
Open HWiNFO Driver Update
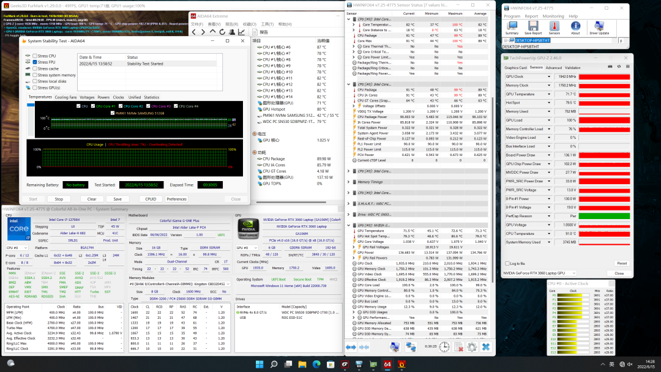599,26
